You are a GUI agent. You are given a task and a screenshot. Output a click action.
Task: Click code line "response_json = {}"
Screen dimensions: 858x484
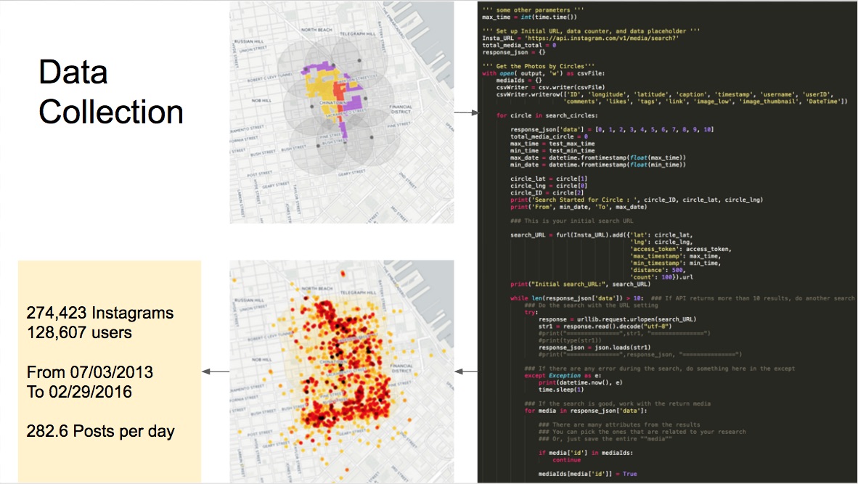point(514,52)
